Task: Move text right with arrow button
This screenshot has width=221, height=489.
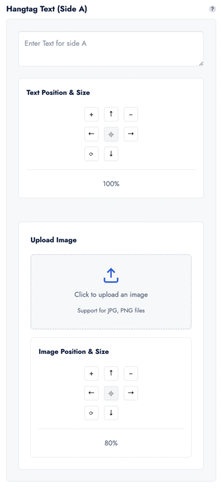Action: 131,134
